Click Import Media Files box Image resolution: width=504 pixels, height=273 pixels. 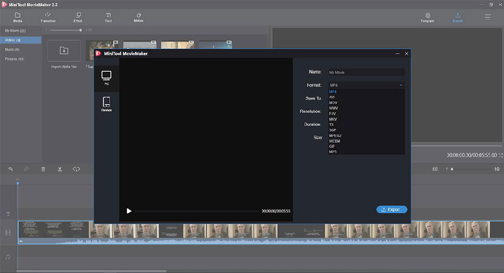click(64, 50)
